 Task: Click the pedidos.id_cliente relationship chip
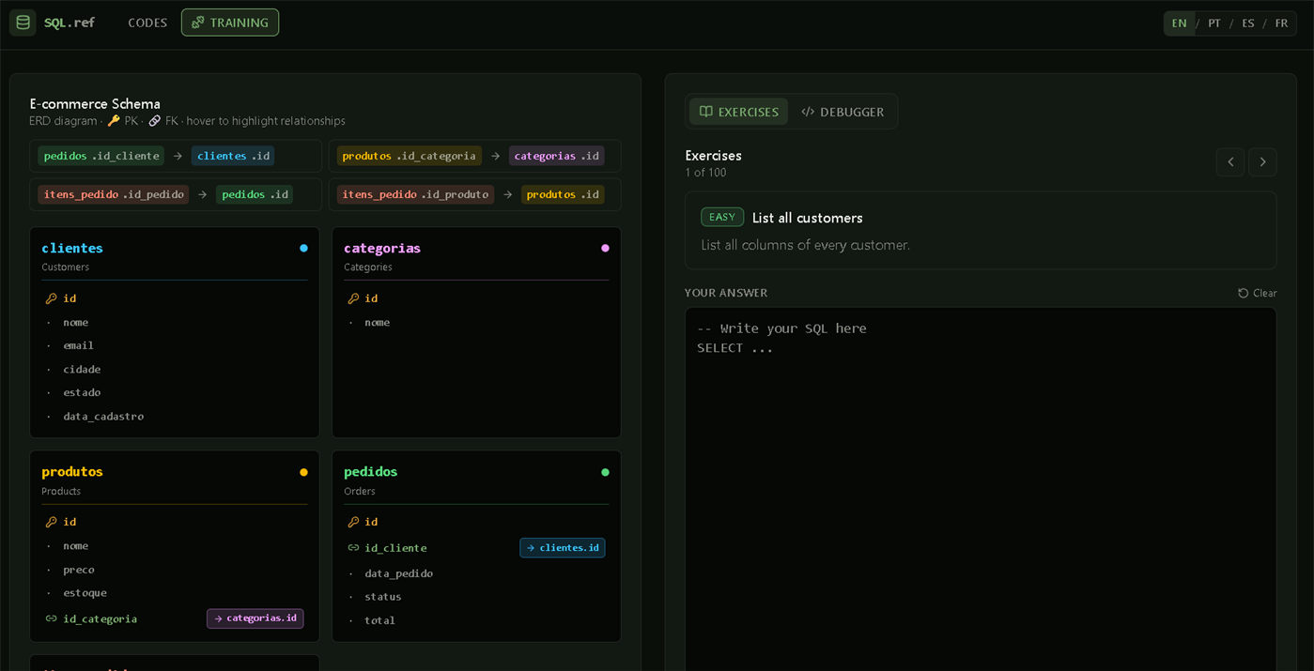point(101,156)
